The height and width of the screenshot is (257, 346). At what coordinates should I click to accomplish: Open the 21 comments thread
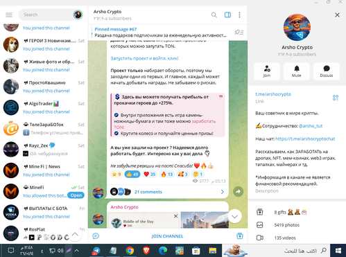pyautogui.click(x=168, y=192)
